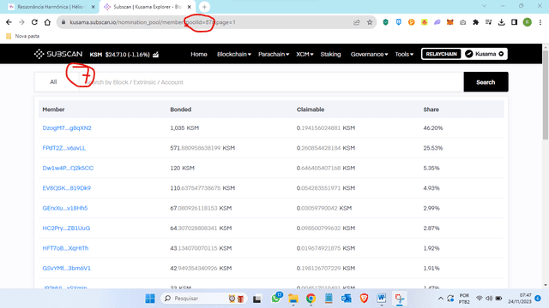Click the Subscan logo
Viewport: 549px width, 308px height.
click(x=58, y=54)
